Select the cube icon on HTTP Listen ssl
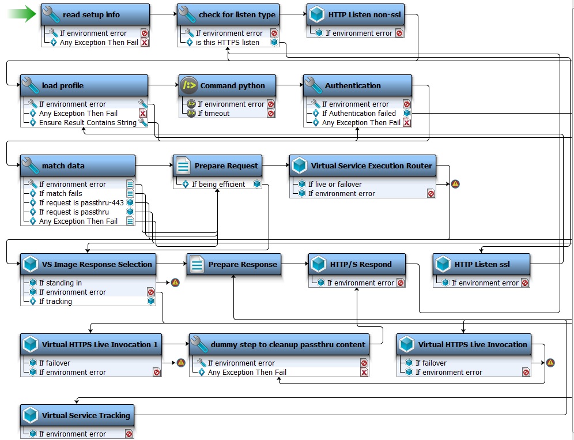The width and height of the screenshot is (574, 440). [443, 264]
